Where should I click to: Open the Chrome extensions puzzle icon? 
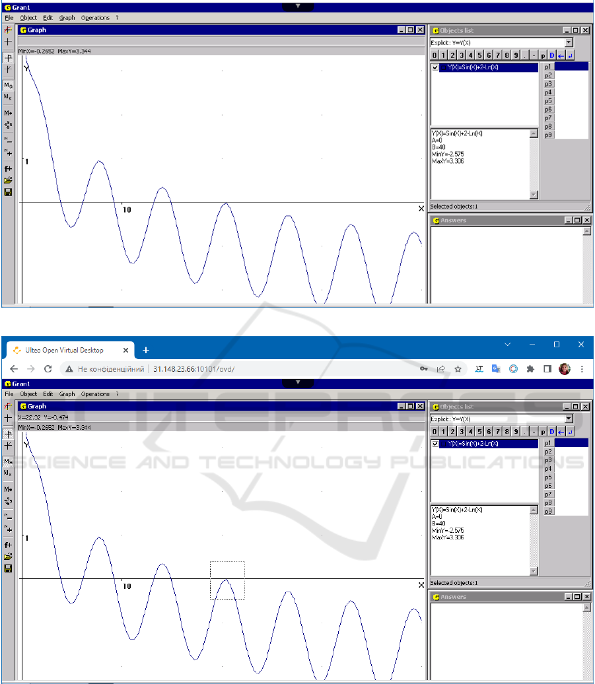point(530,370)
